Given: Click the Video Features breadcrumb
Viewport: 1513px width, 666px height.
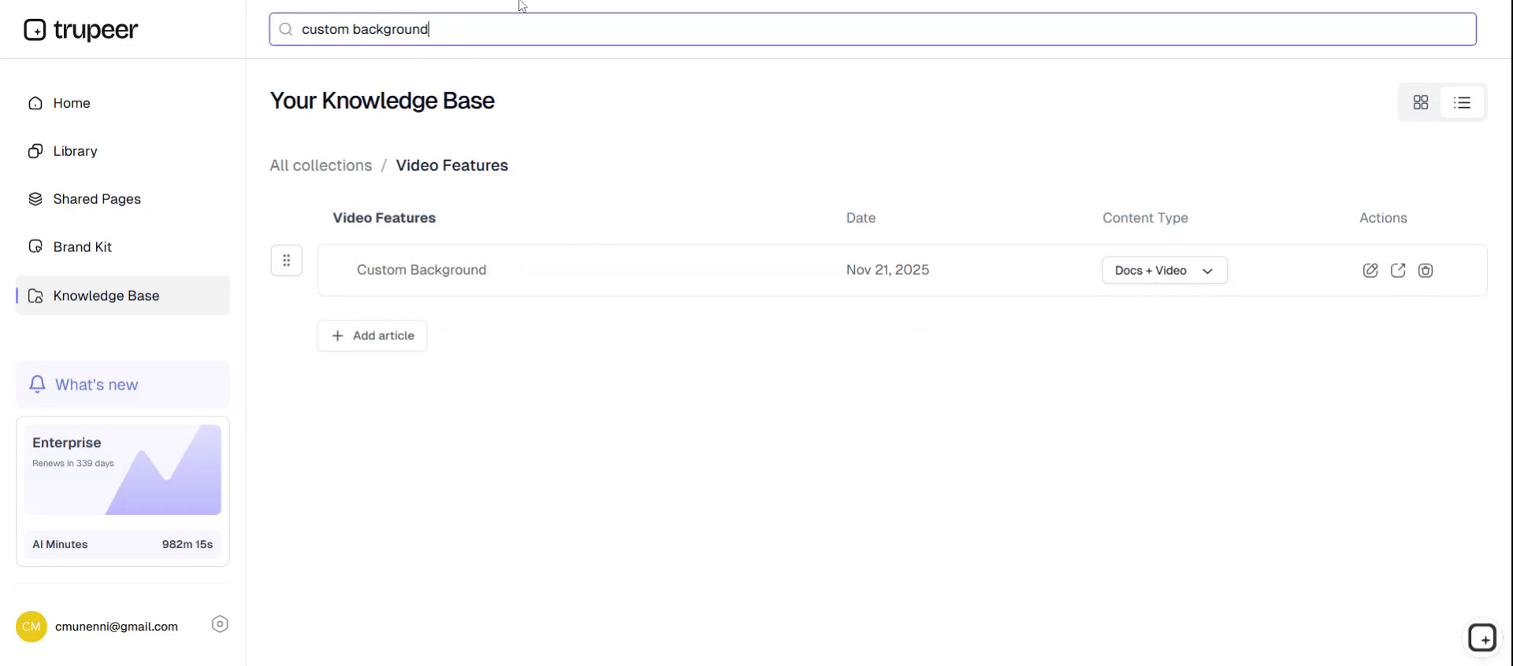Looking at the screenshot, I should pyautogui.click(x=452, y=165).
